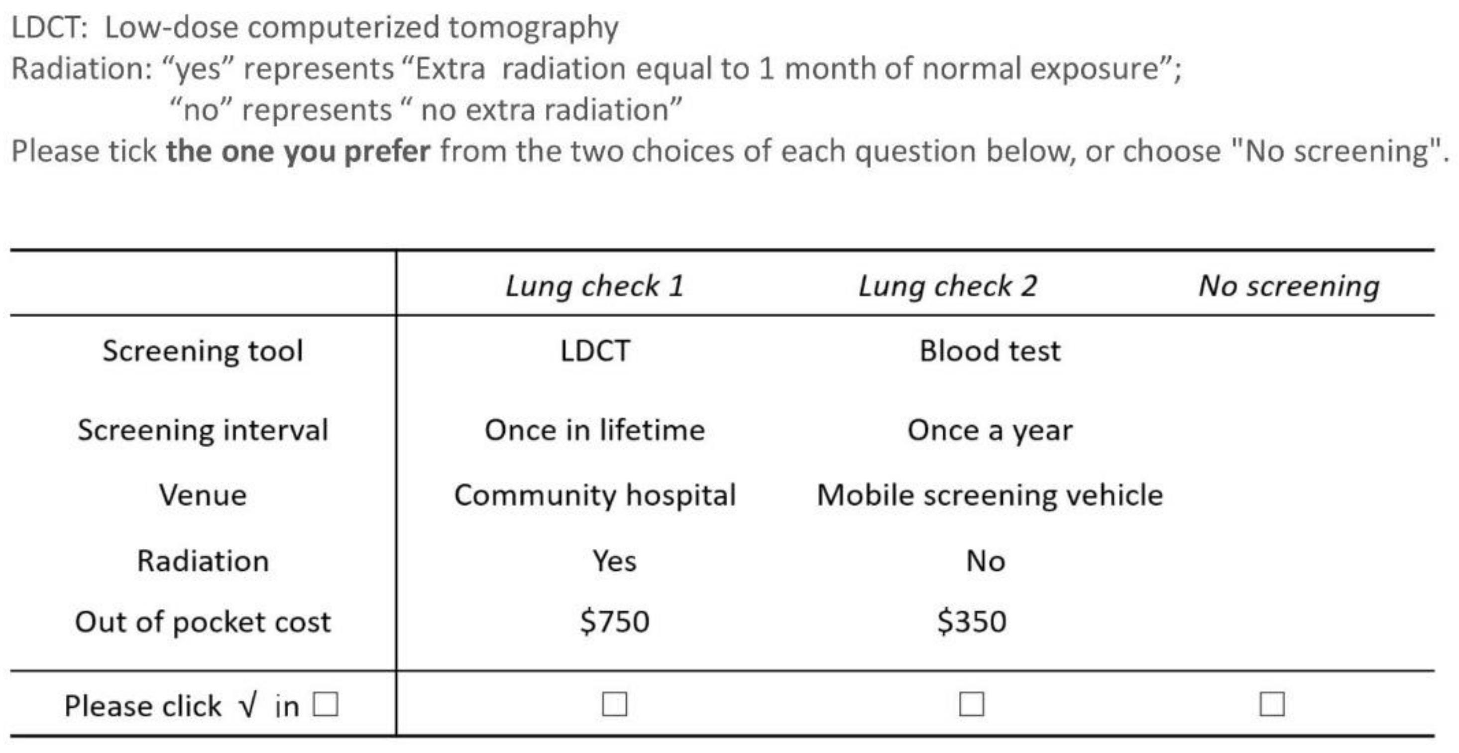The height and width of the screenshot is (753, 1459).
Task: Click the 'Venue' row label
Action: tap(203, 495)
